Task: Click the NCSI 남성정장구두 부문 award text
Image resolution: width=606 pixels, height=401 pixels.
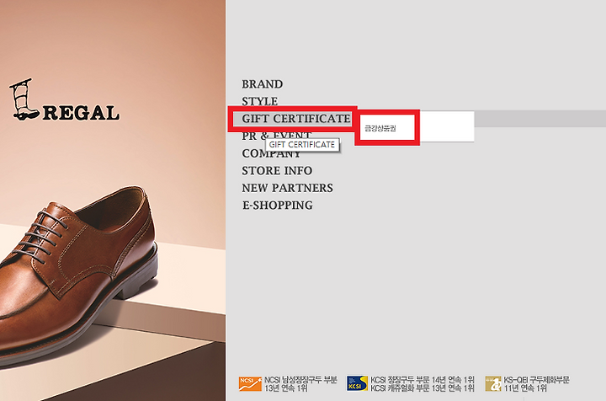Action: 300,383
